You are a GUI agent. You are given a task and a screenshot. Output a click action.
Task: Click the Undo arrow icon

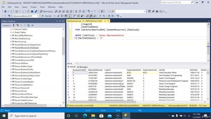89,12
